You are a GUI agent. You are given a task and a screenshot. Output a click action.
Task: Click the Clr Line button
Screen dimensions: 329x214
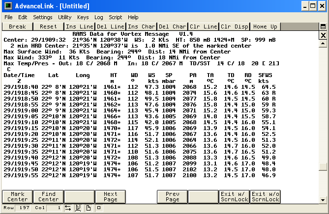coord(203,27)
